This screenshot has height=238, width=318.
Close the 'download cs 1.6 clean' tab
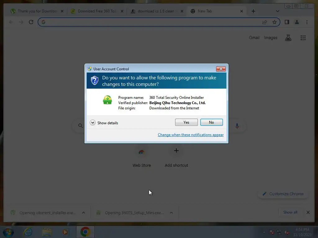182,11
